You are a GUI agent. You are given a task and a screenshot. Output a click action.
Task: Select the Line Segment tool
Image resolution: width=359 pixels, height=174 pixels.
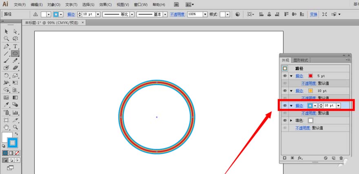pyautogui.click(x=7, y=54)
